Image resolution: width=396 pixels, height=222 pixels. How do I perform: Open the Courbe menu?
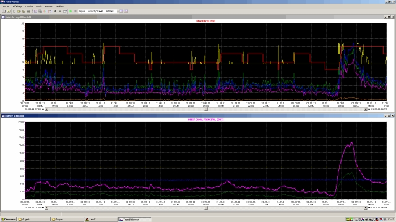29,6
